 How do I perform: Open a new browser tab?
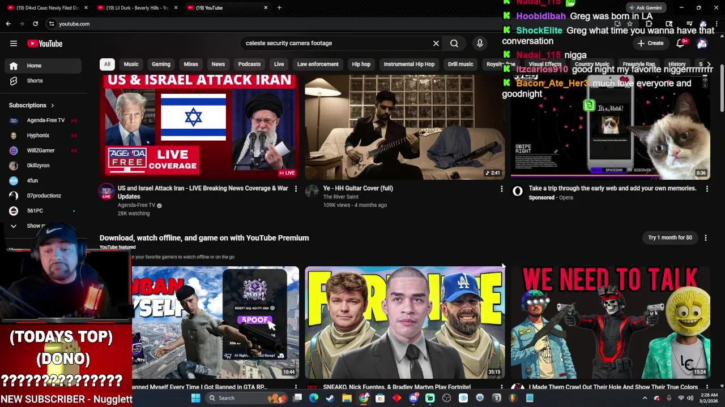click(x=279, y=7)
